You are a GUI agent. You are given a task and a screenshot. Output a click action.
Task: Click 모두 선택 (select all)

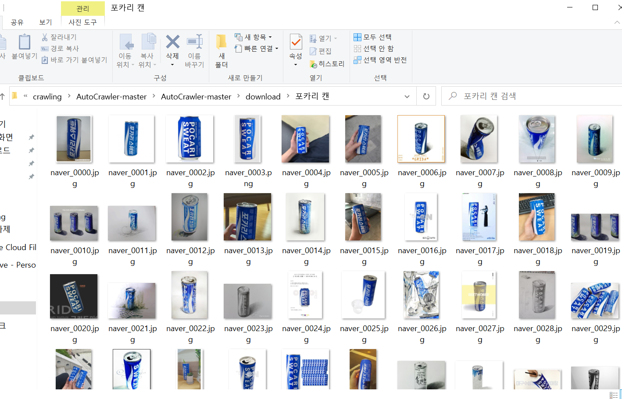point(373,37)
